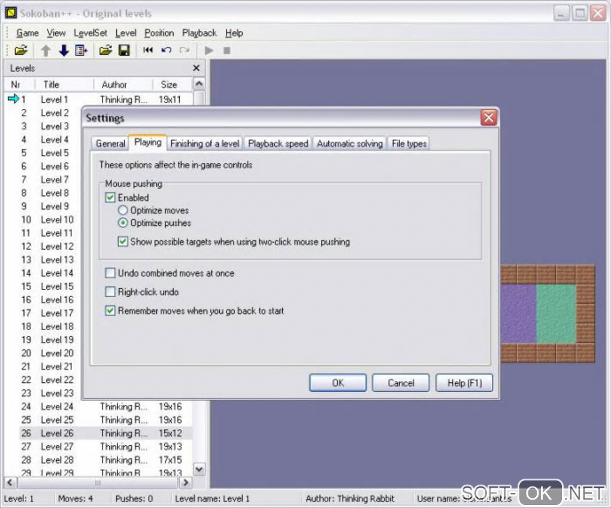Close the Levels panel with its X

196,68
